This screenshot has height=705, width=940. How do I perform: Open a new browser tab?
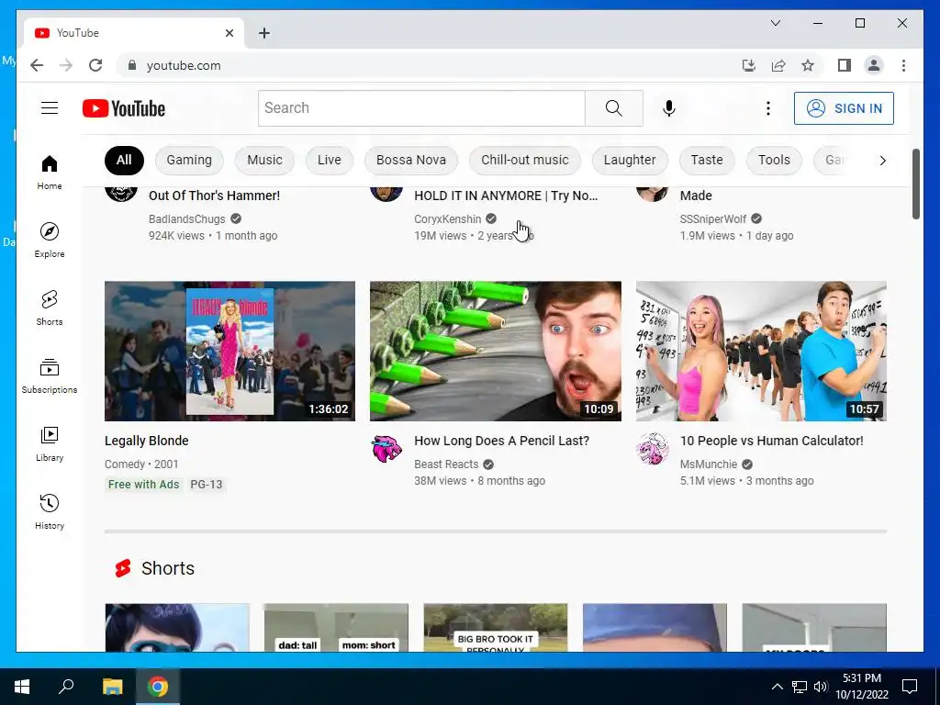pos(263,33)
